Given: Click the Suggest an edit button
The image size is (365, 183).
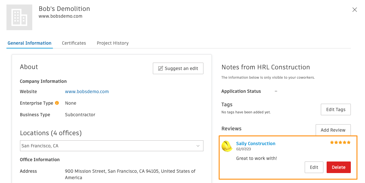Looking at the screenshot, I should click(x=178, y=68).
